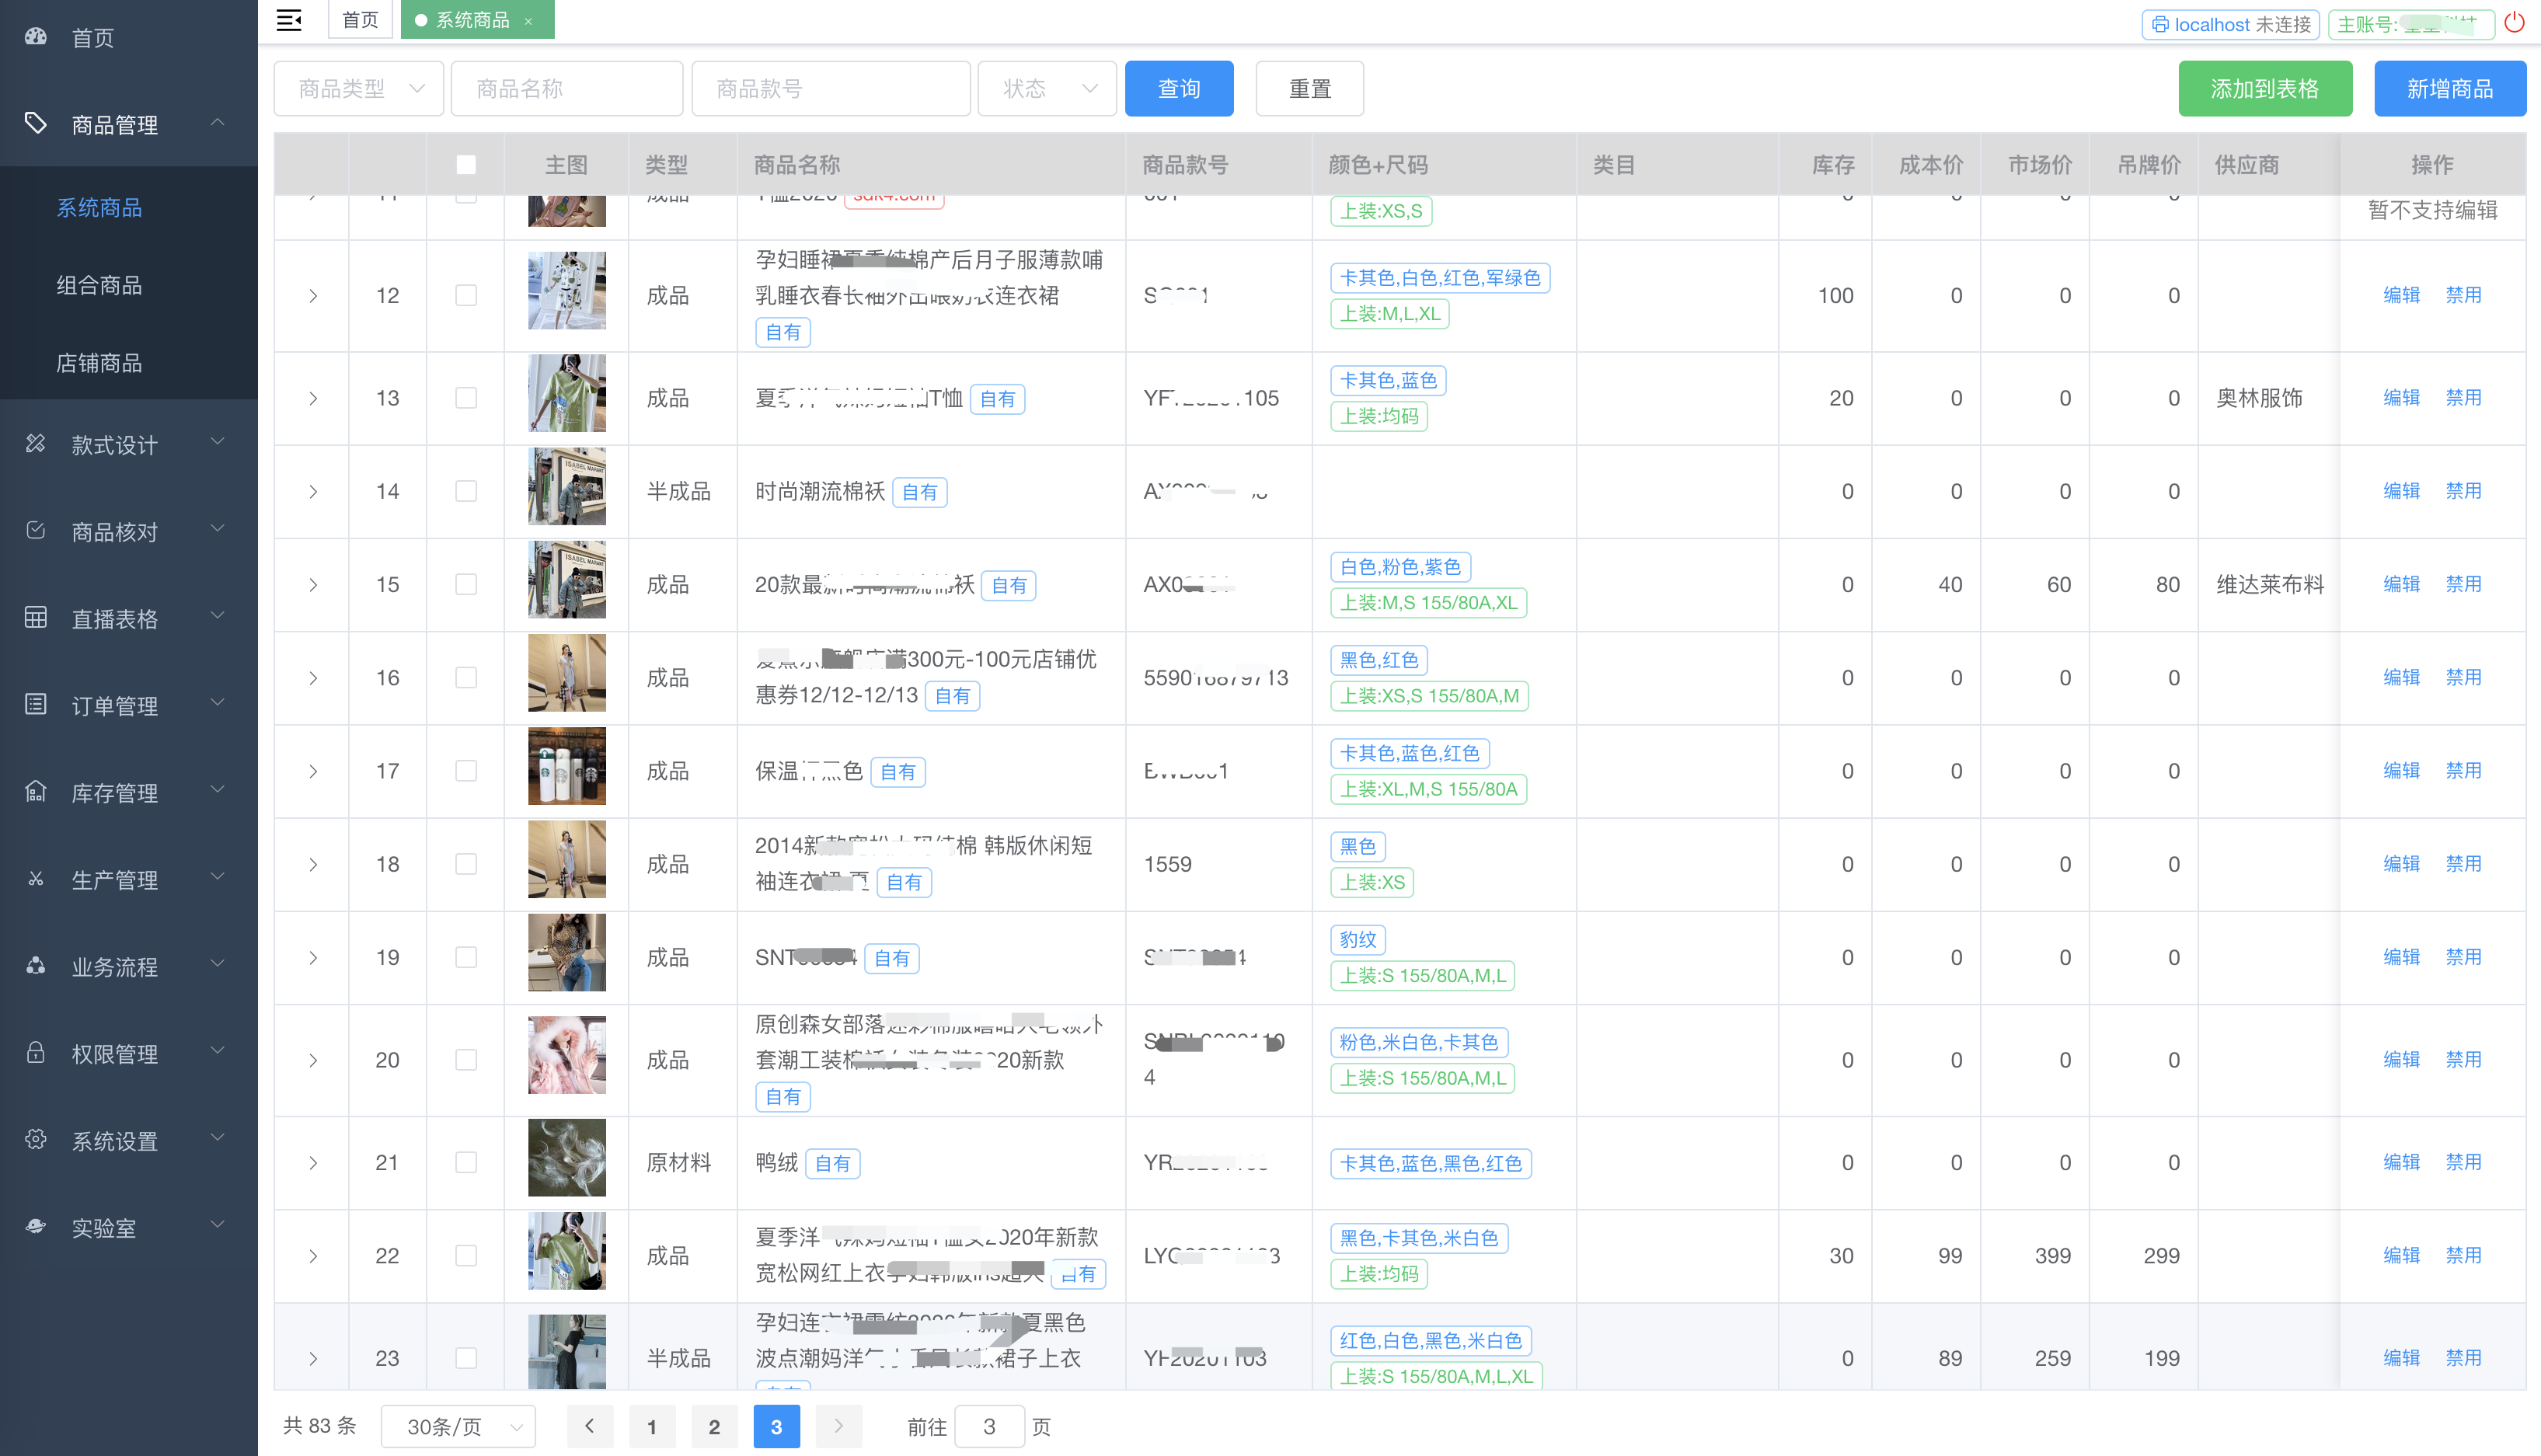Screen dimensions: 2541x1456
Task: Switch to the 首页 tab
Action: (360, 20)
